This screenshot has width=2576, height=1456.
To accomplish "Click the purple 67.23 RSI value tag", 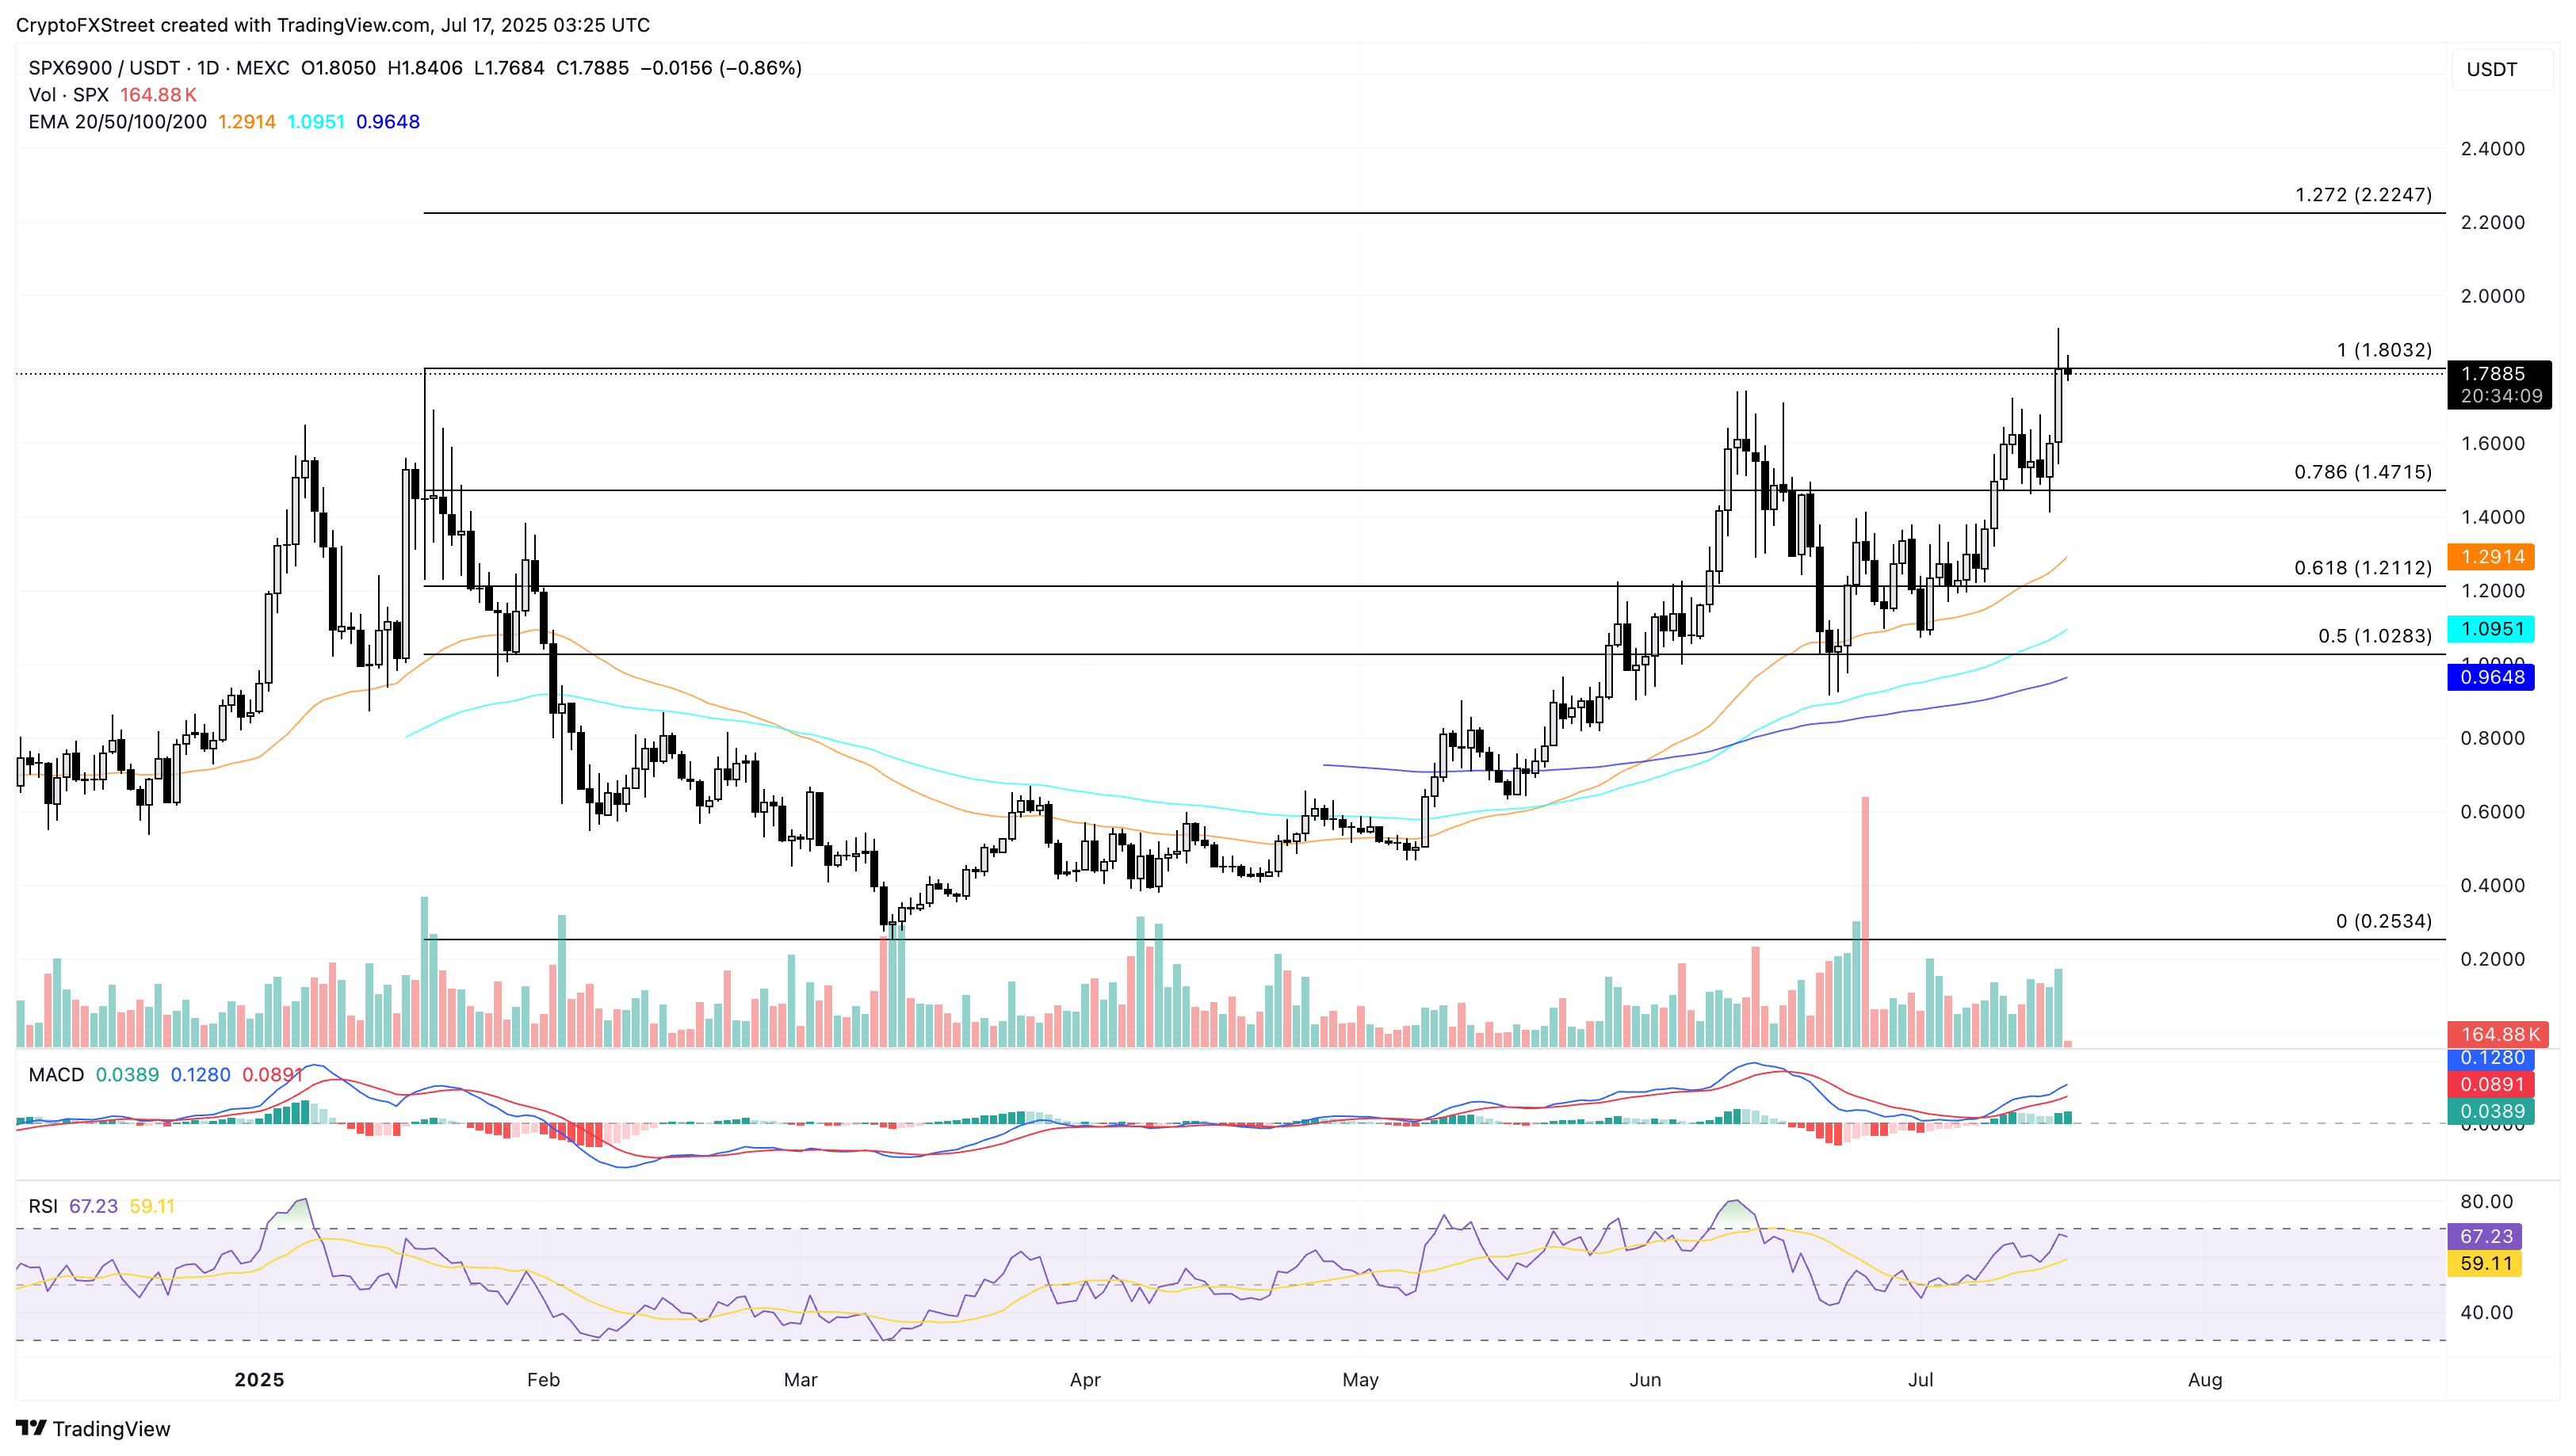I will 2485,1237.
